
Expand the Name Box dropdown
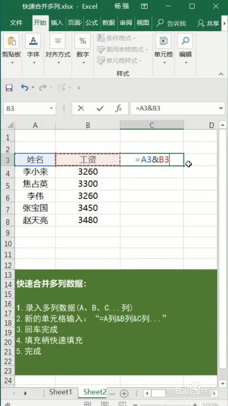[x=51, y=108]
